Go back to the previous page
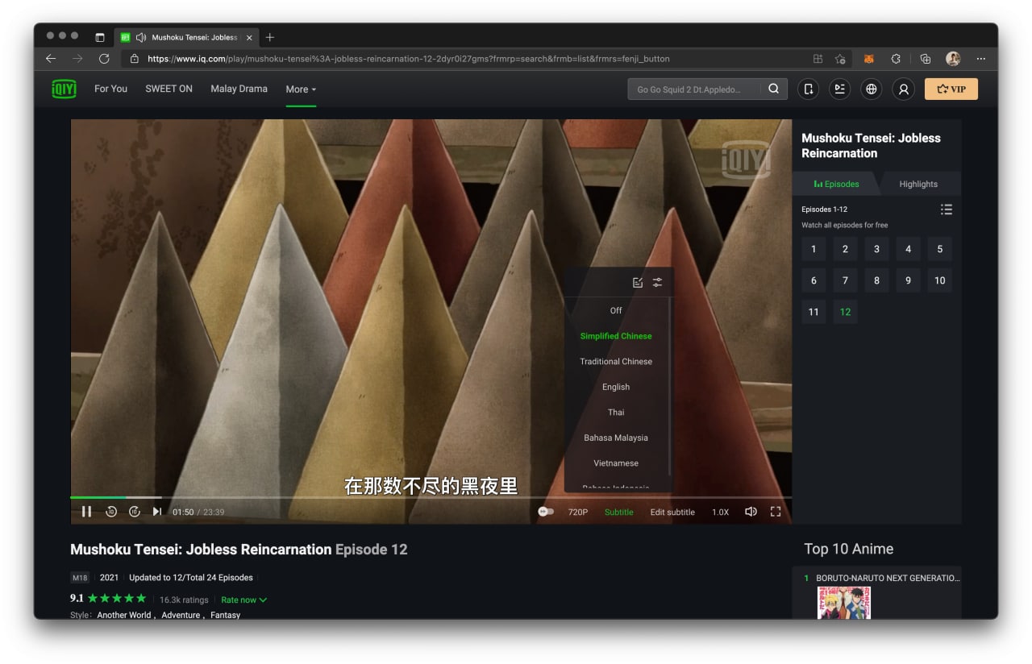 point(51,59)
